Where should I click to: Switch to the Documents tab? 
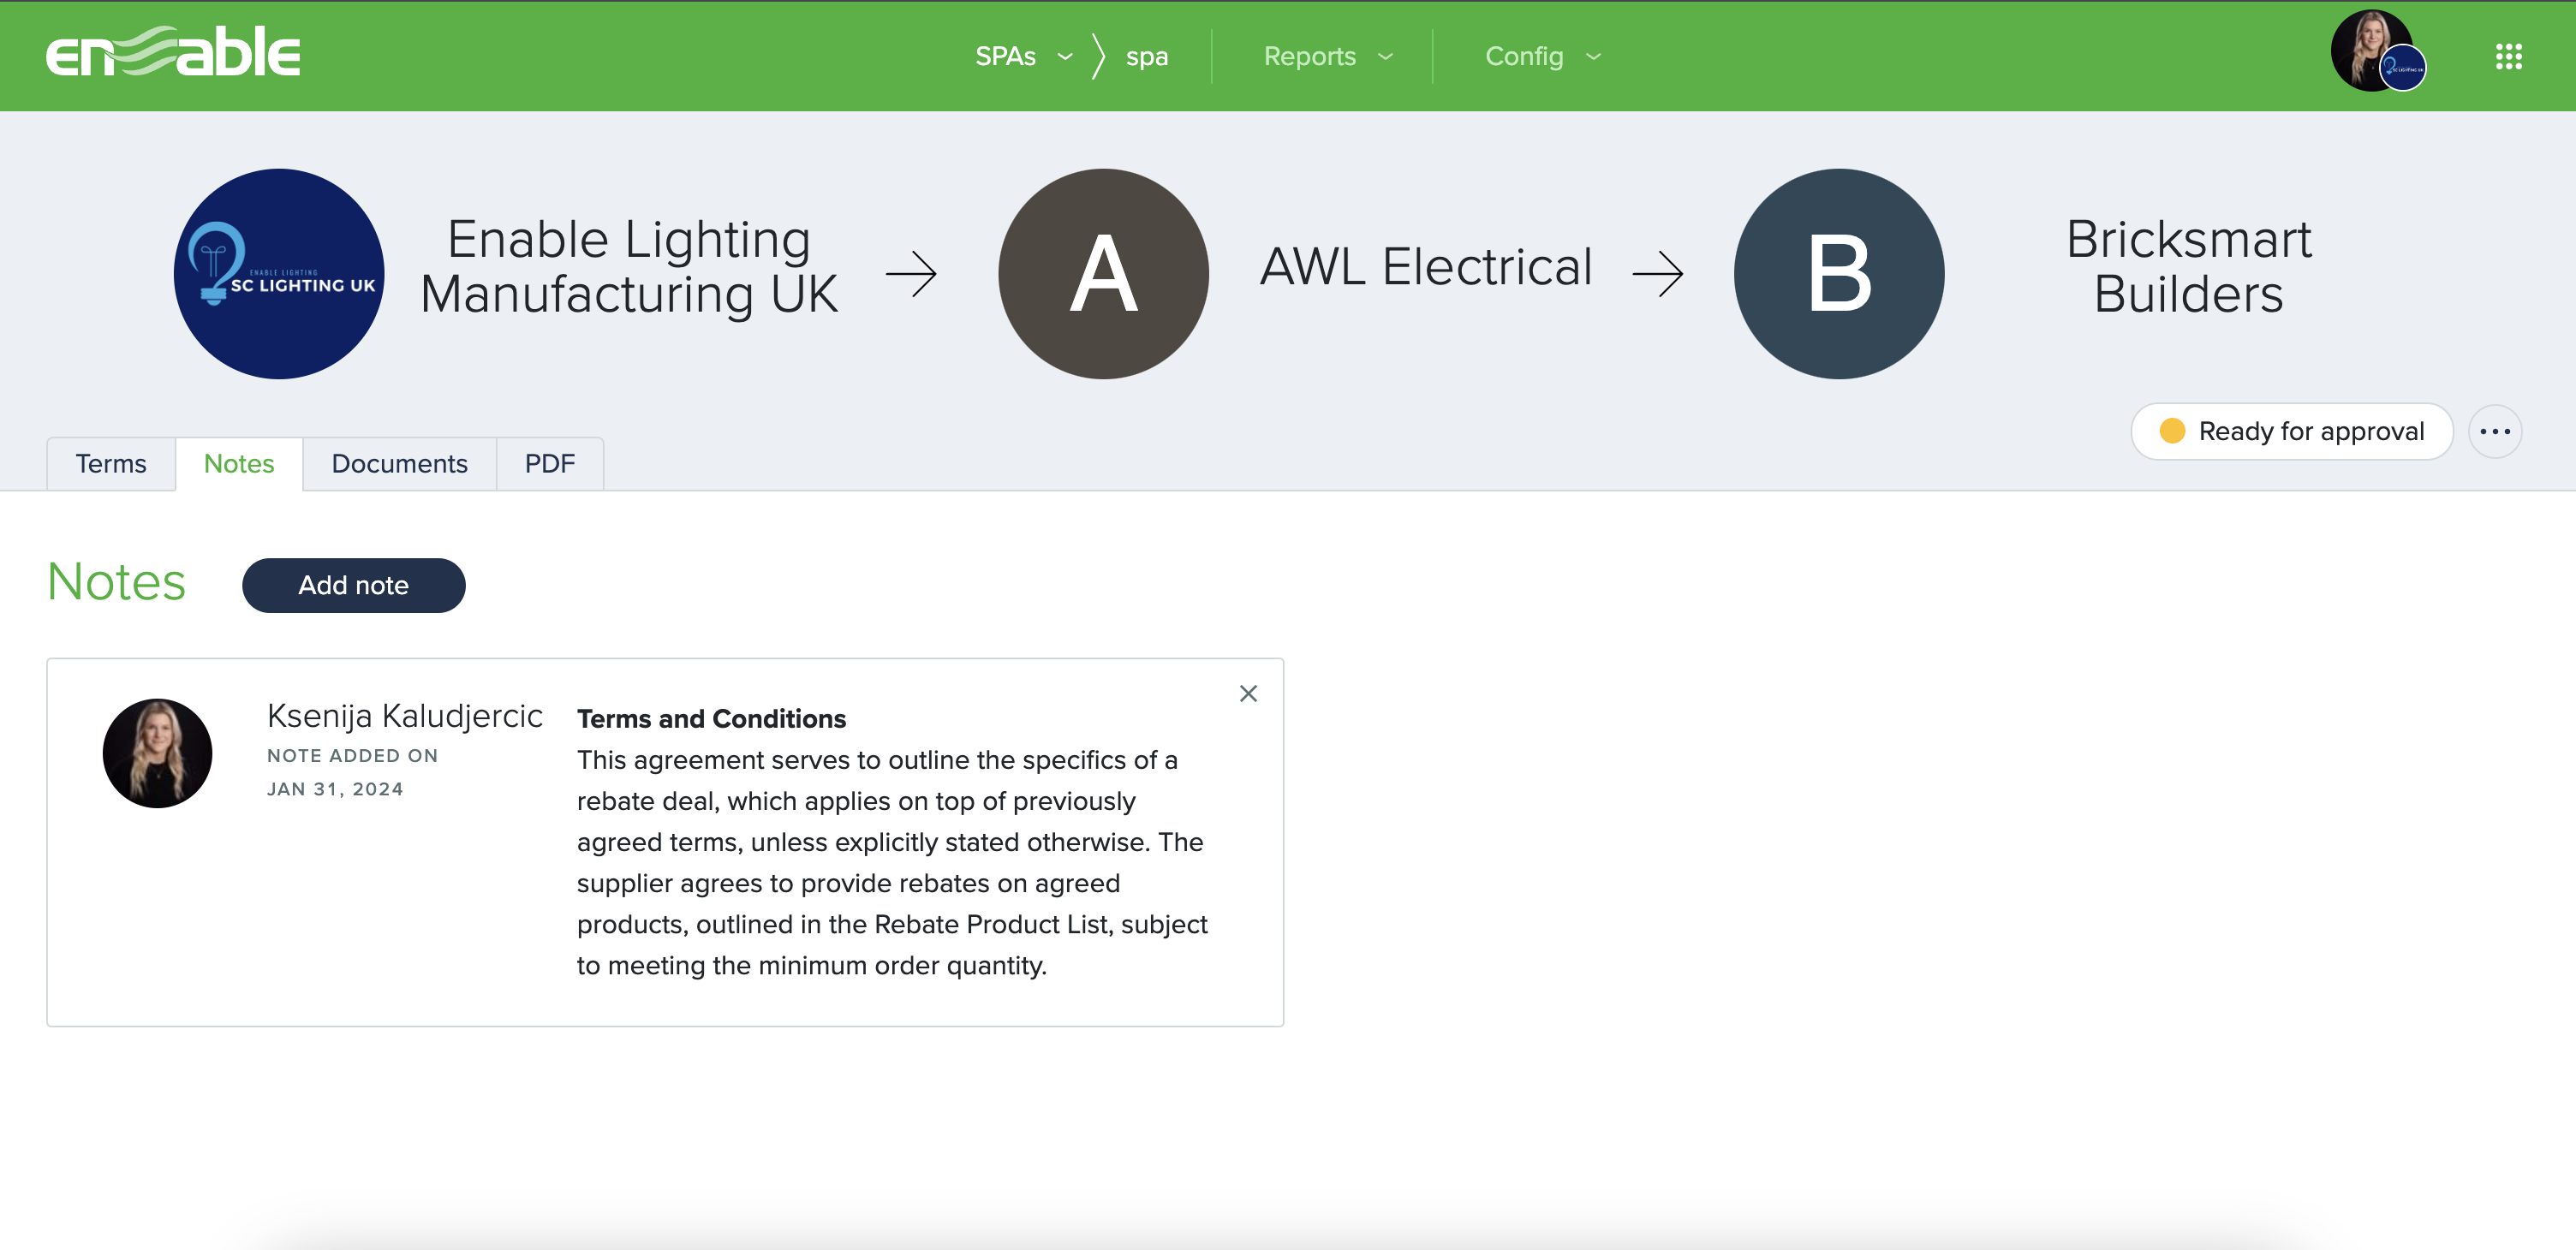point(399,464)
